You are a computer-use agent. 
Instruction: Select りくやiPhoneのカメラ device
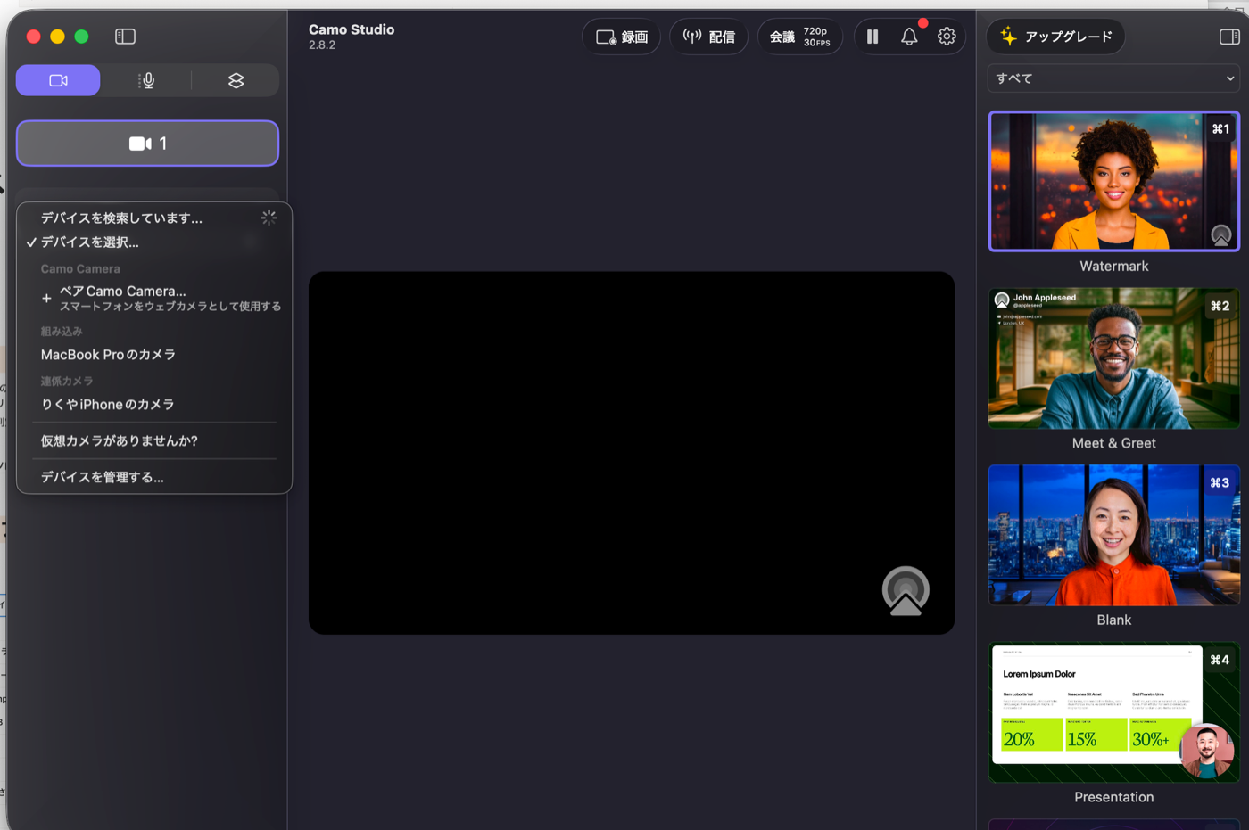click(154, 405)
